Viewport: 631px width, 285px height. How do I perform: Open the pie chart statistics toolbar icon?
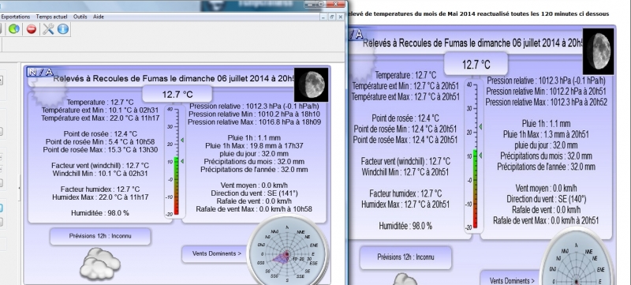tap(14, 29)
